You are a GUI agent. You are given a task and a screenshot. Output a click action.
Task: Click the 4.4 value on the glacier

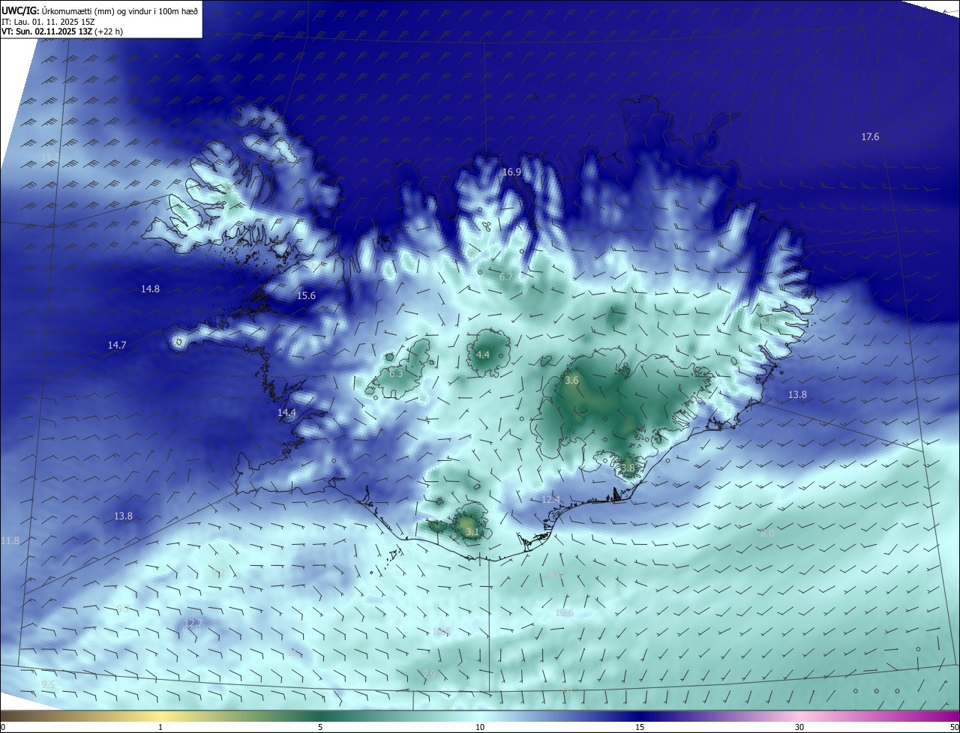click(x=483, y=355)
